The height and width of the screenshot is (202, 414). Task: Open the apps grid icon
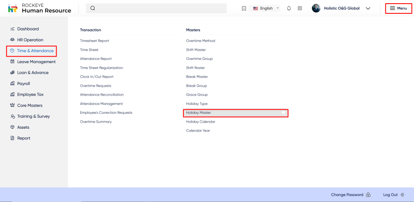(x=300, y=8)
